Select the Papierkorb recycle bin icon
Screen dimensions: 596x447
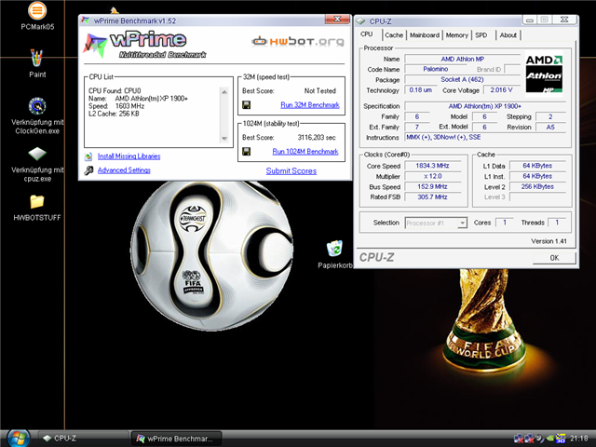[x=334, y=249]
